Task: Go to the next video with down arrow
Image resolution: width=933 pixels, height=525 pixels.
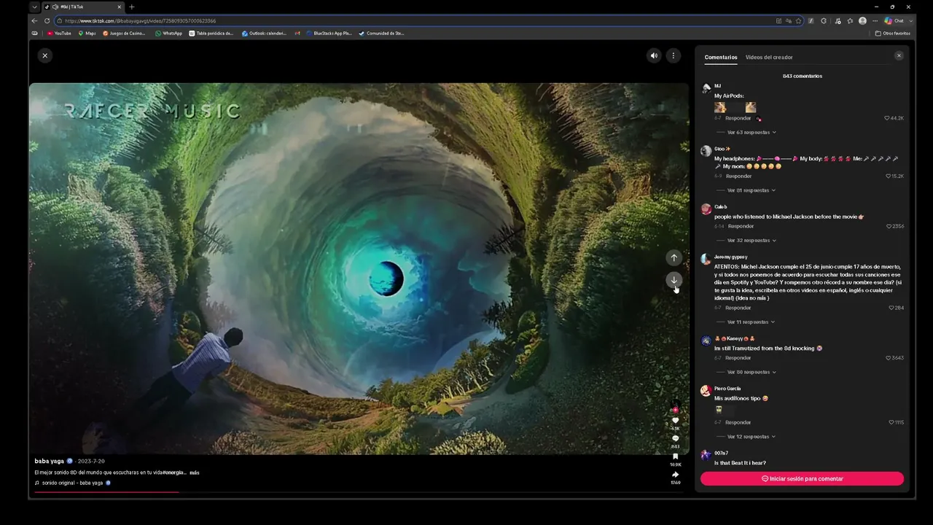Action: coord(674,280)
